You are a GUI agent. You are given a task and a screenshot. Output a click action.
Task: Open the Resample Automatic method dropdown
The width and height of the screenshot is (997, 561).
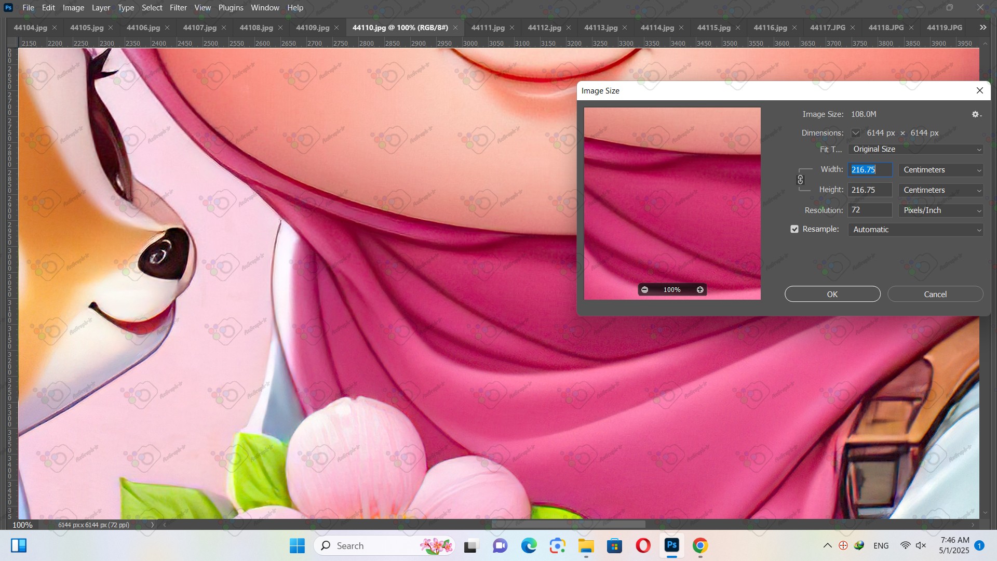pyautogui.click(x=915, y=230)
